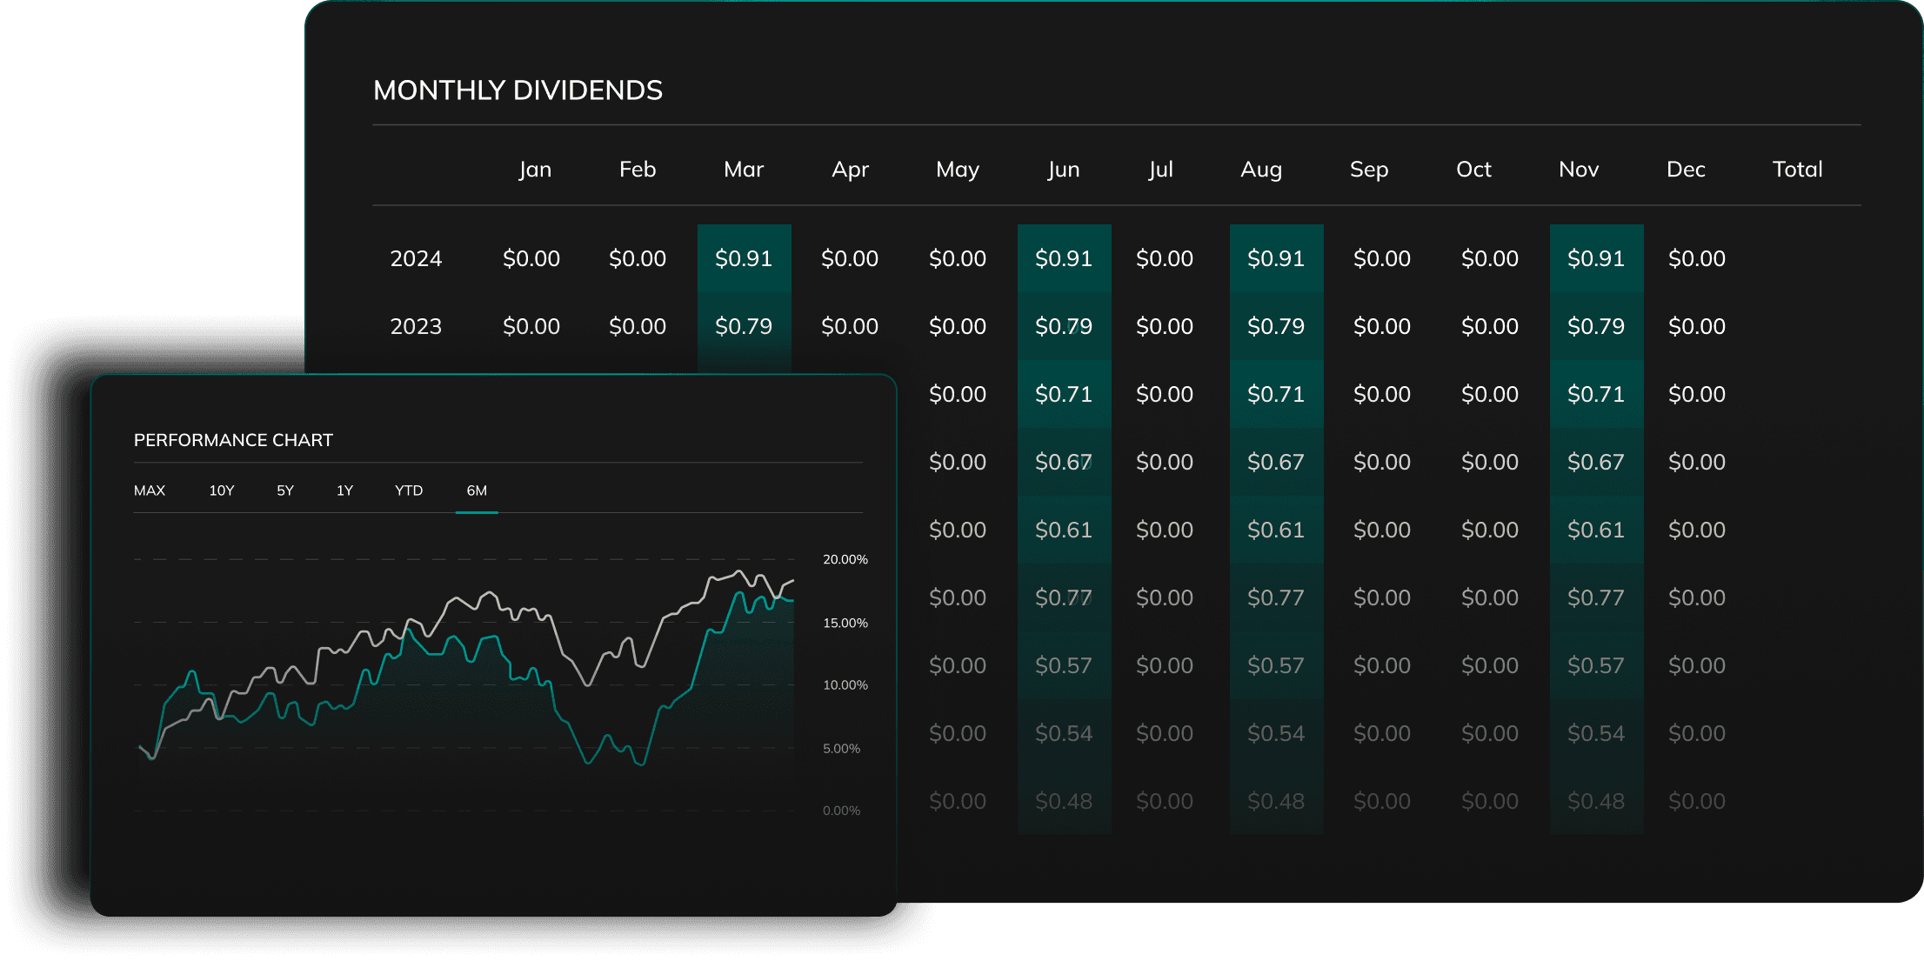1924x961 pixels.
Task: Click the November $0.71 dividend cell
Action: [1596, 395]
